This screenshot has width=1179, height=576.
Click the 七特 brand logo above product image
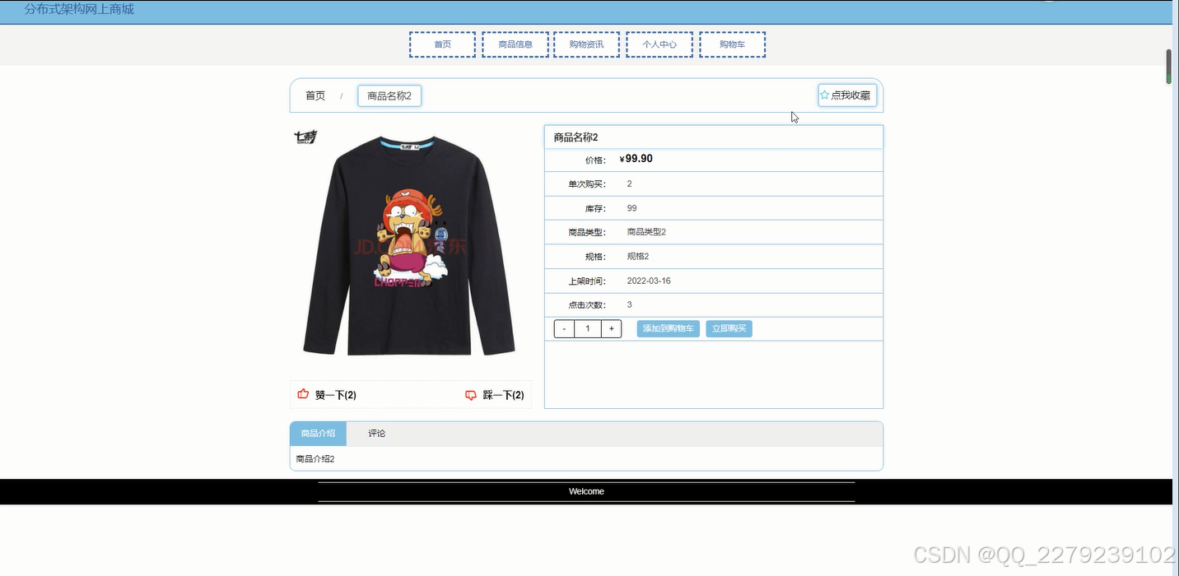(305, 137)
